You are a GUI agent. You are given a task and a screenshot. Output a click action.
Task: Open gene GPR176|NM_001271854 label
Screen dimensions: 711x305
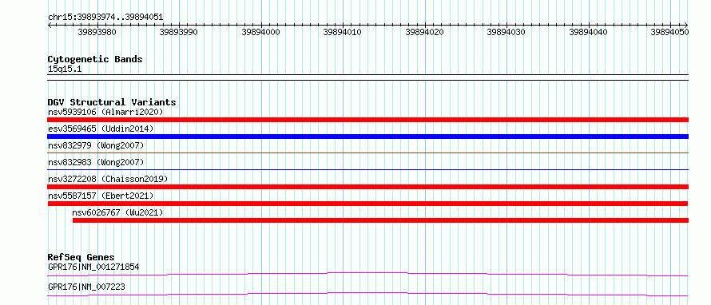pos(93,267)
